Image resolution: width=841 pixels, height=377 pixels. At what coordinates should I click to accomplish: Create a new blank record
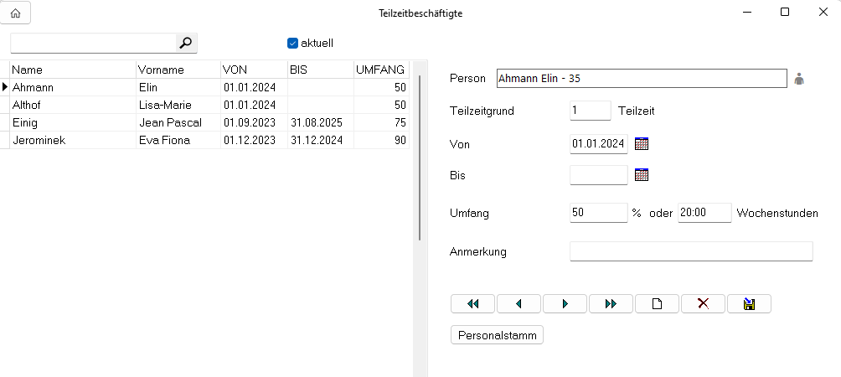point(658,303)
